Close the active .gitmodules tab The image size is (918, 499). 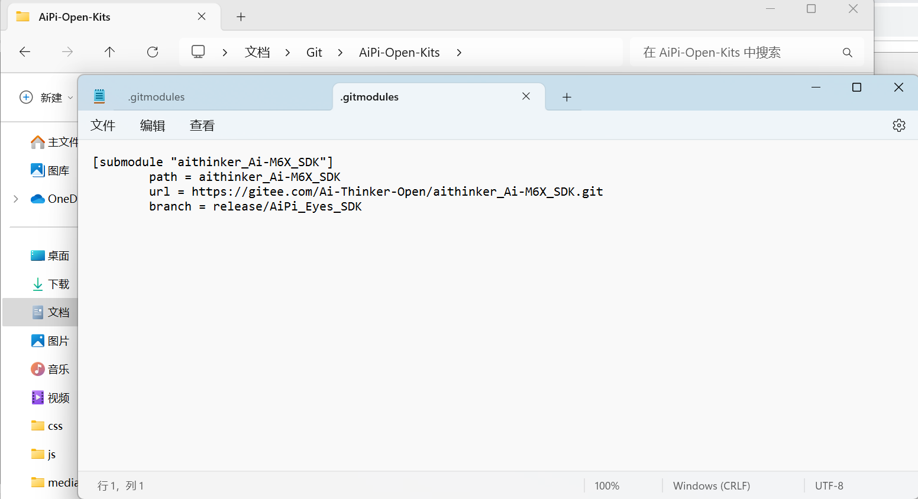[x=526, y=96]
